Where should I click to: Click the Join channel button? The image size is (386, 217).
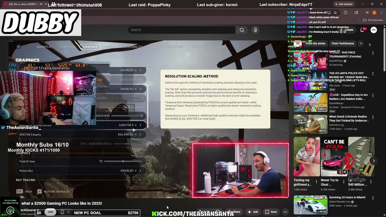(x=50, y=212)
